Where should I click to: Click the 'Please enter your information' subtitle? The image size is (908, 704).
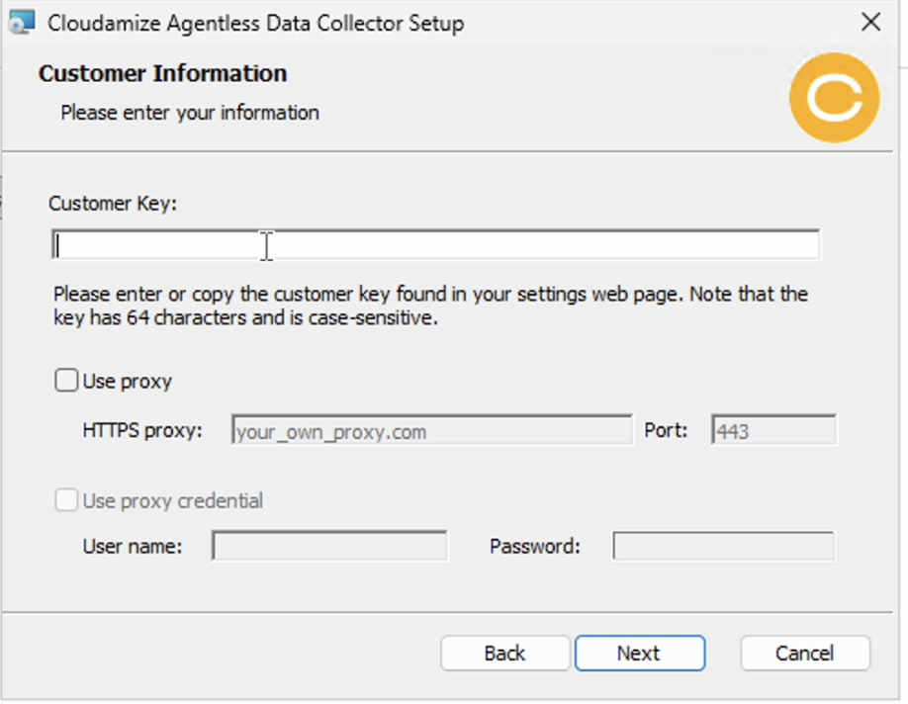[x=190, y=113]
